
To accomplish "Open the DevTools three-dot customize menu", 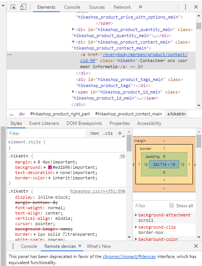I will [x=185, y=7].
